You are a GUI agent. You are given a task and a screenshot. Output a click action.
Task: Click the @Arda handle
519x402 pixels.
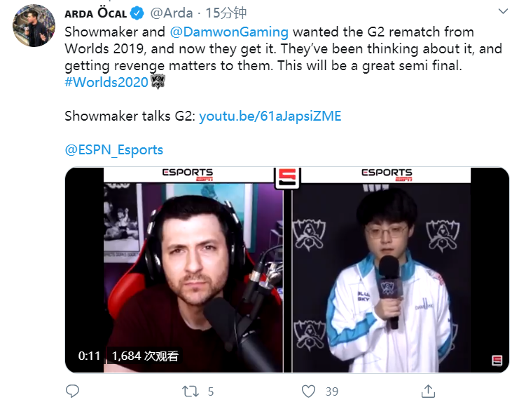tap(172, 13)
